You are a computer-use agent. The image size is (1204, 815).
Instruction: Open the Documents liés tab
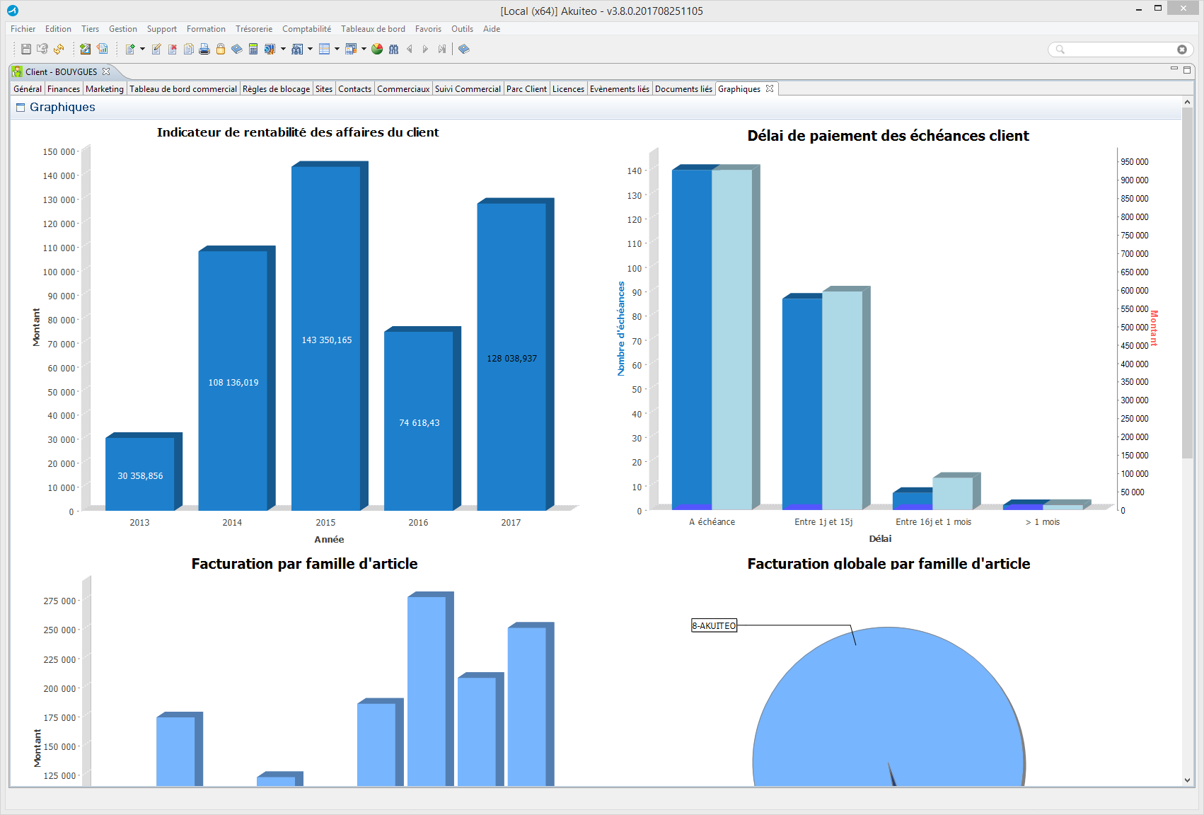click(683, 89)
